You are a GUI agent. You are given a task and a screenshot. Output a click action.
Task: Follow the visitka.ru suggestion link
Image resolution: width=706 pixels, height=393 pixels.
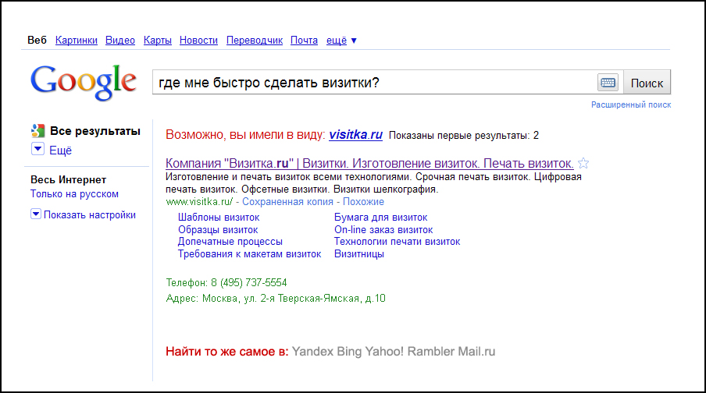(355, 134)
